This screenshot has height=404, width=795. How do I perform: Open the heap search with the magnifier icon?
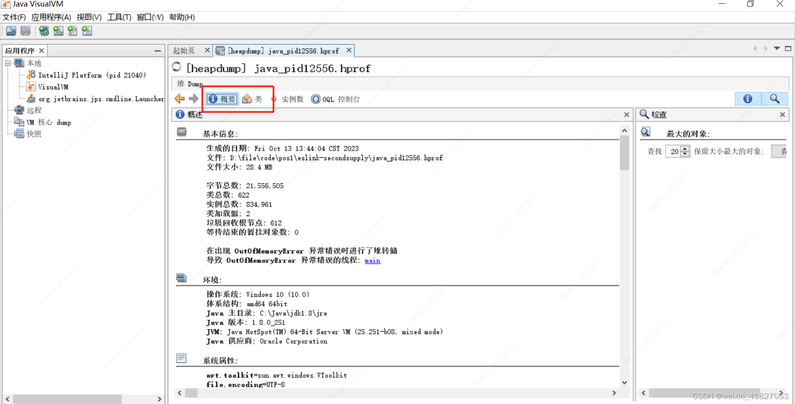point(775,99)
